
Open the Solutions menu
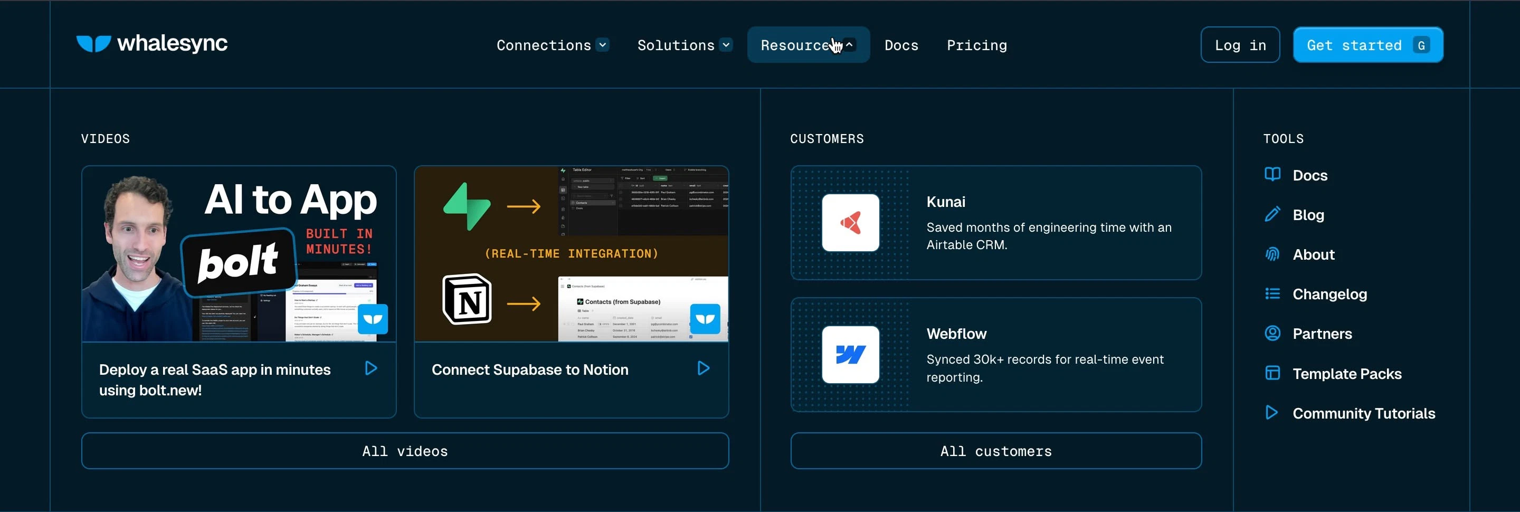click(x=685, y=45)
